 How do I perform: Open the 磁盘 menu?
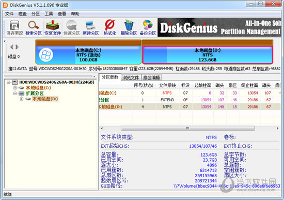click(x=22, y=14)
